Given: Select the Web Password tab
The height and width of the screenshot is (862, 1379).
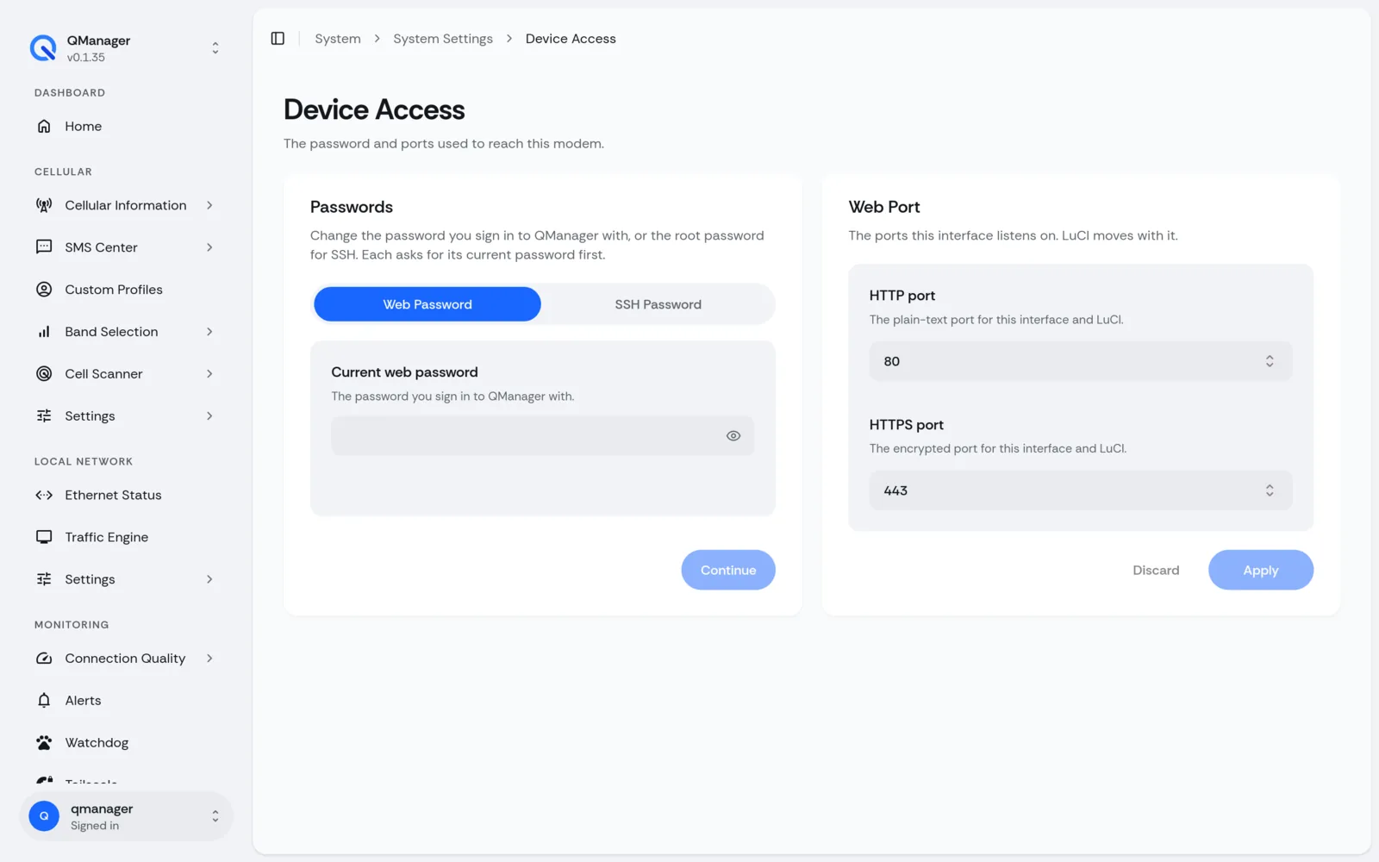Looking at the screenshot, I should click(427, 304).
